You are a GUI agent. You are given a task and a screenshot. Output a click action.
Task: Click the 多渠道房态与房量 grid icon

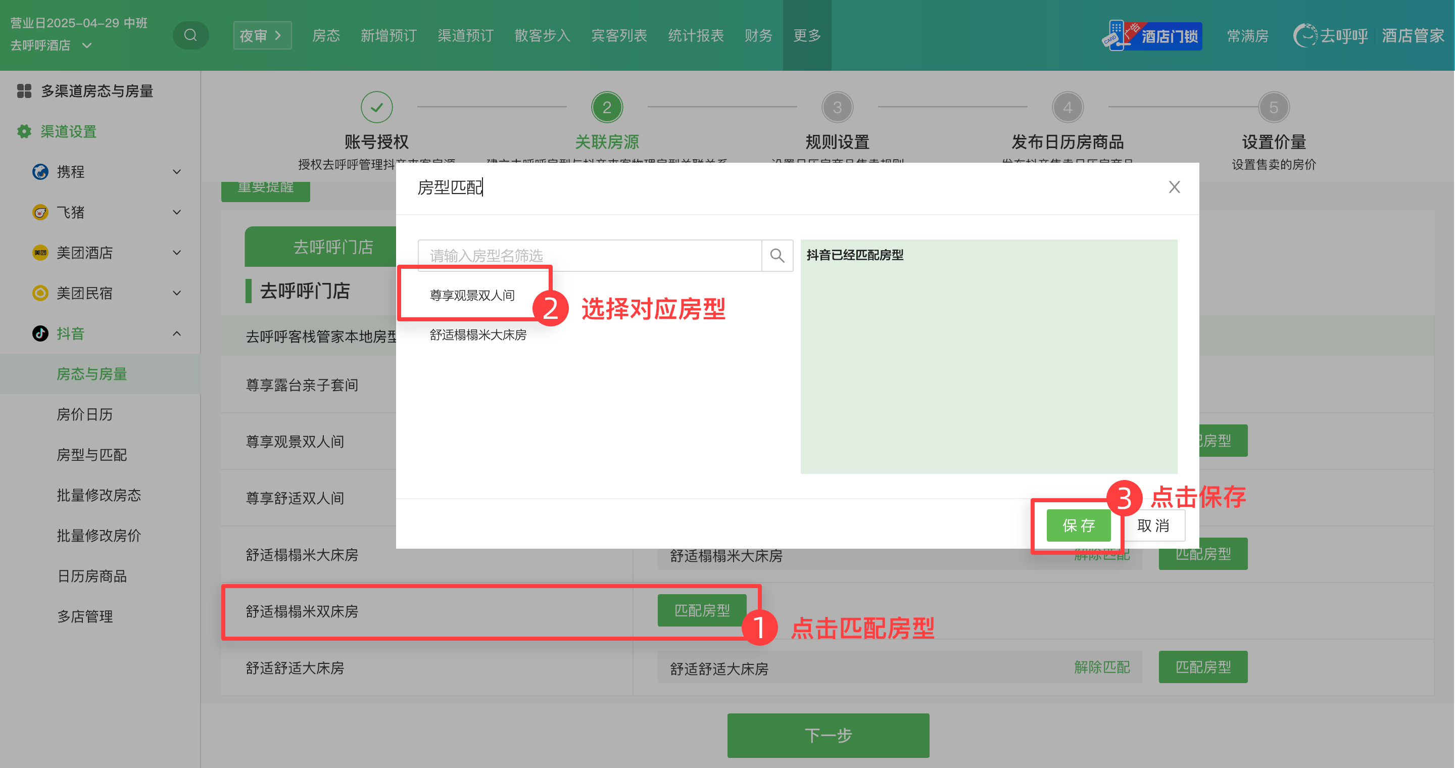point(24,91)
